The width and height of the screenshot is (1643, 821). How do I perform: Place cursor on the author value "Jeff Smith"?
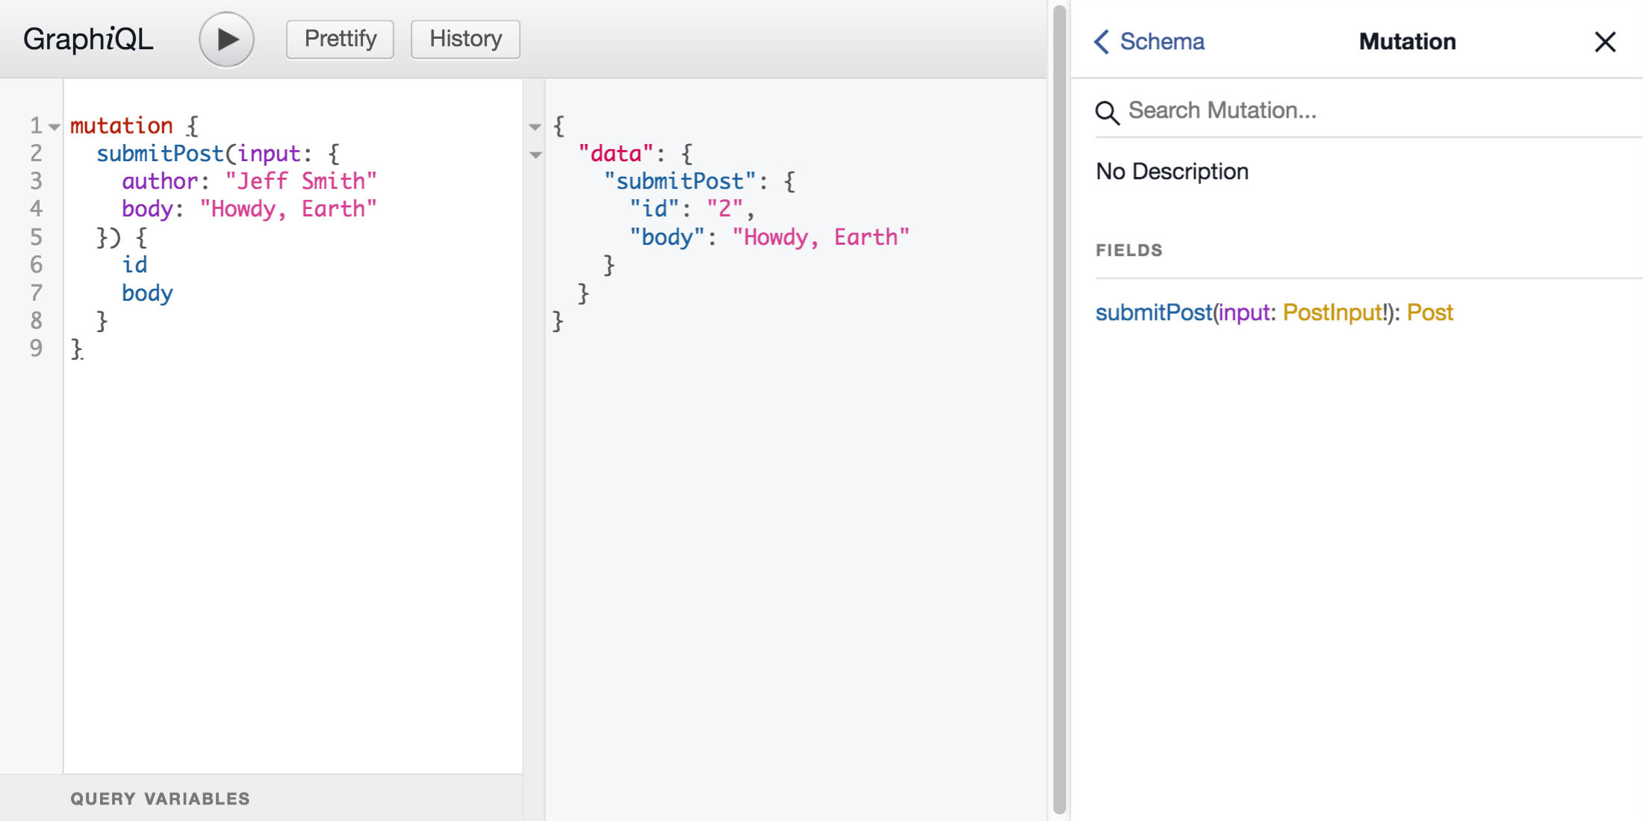pyautogui.click(x=301, y=181)
